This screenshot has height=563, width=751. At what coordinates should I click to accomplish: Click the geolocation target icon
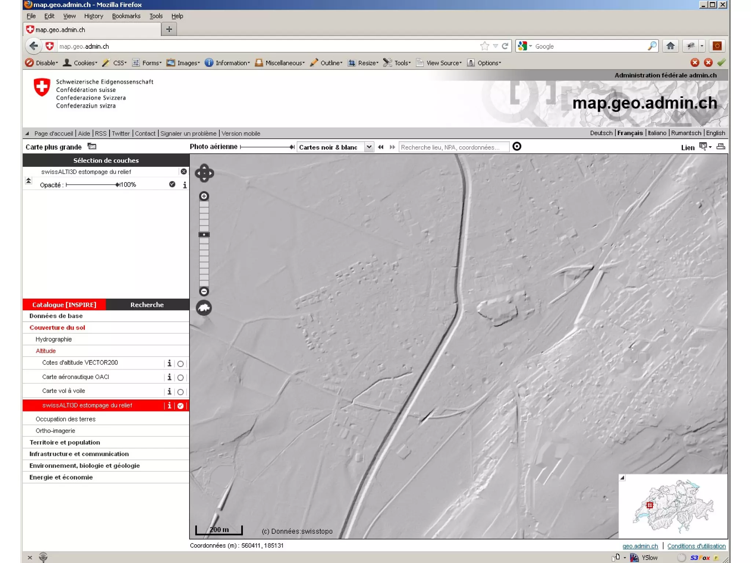pyautogui.click(x=517, y=147)
